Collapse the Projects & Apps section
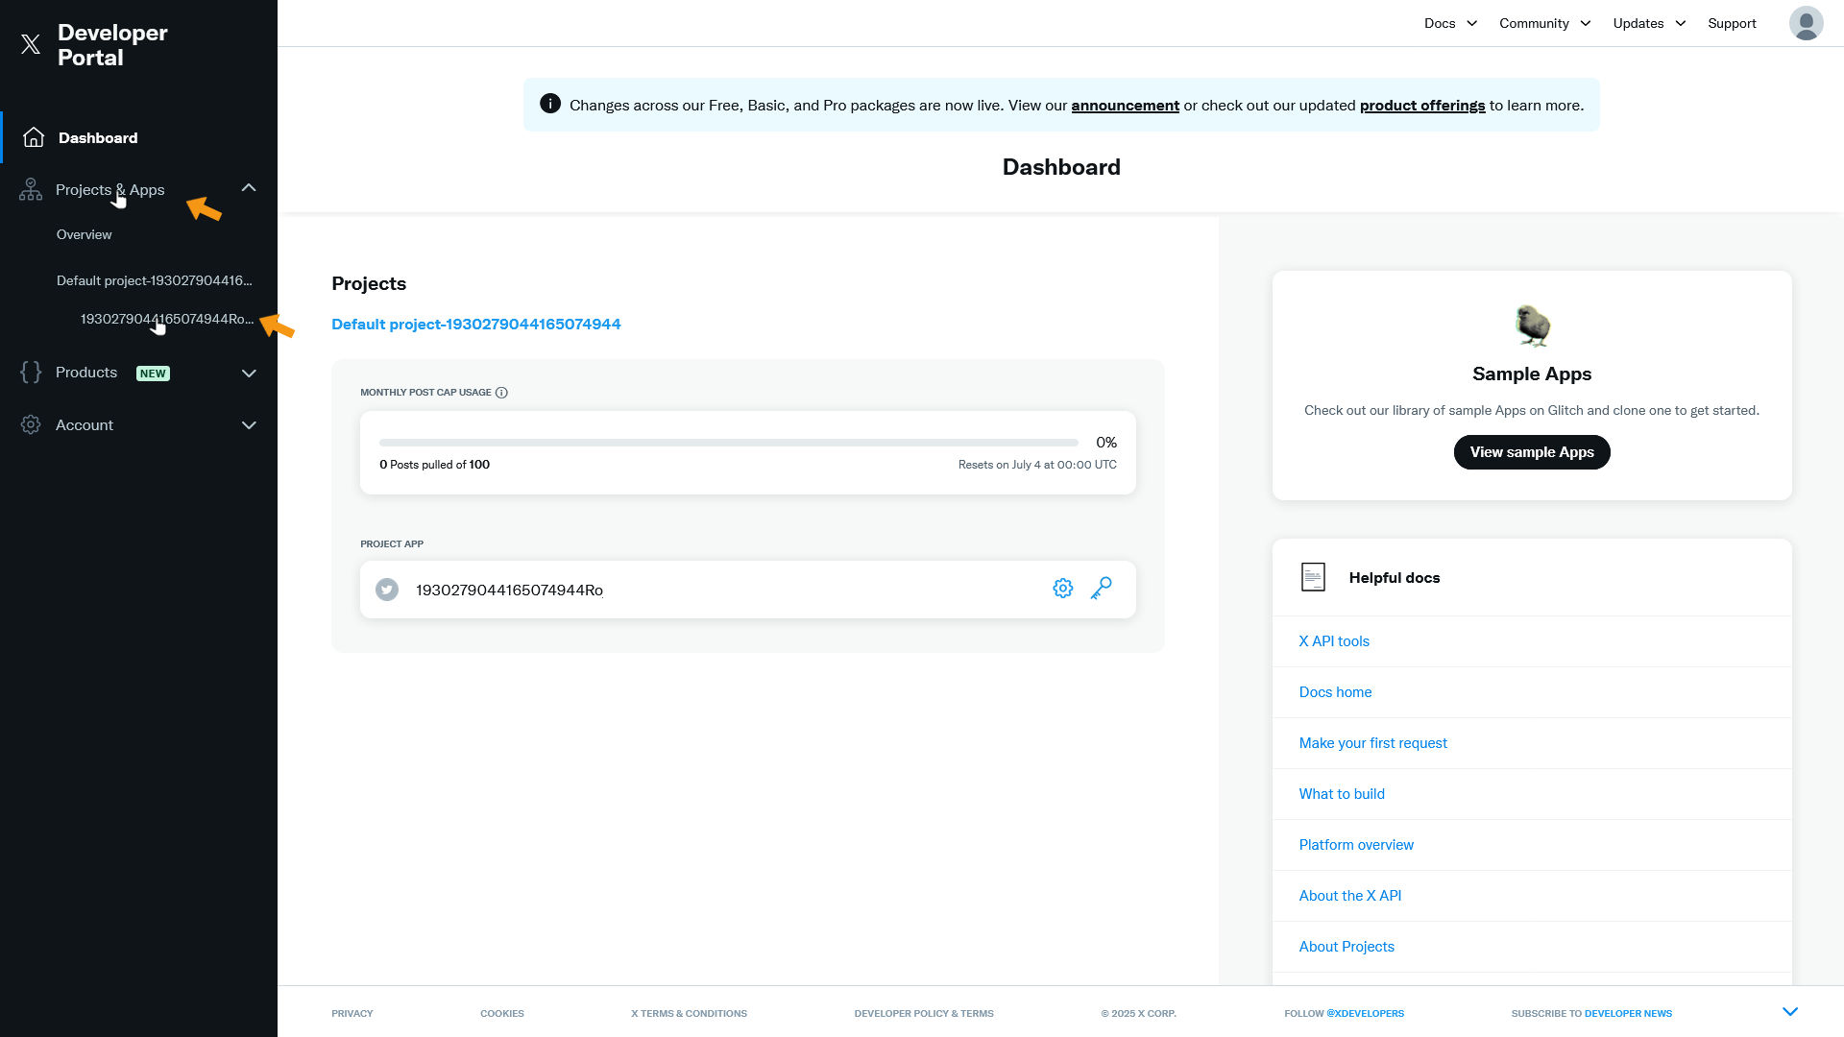The width and height of the screenshot is (1844, 1037). pyautogui.click(x=249, y=188)
